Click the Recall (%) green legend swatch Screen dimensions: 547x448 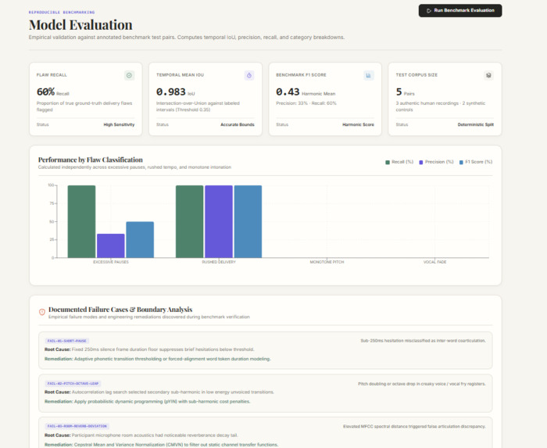coord(388,163)
